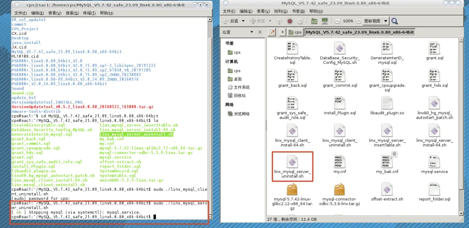469x228 pixels.
Task: Select linx_mysql_server_install-64.sh file icon
Action: pyautogui.click(x=434, y=130)
